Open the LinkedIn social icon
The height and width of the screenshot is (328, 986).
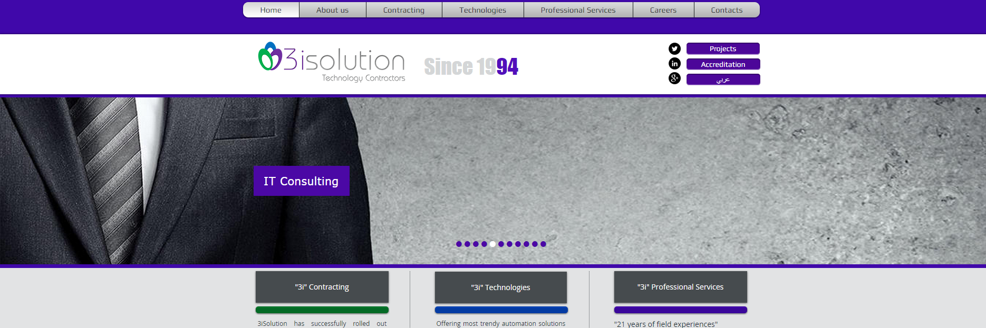point(674,64)
